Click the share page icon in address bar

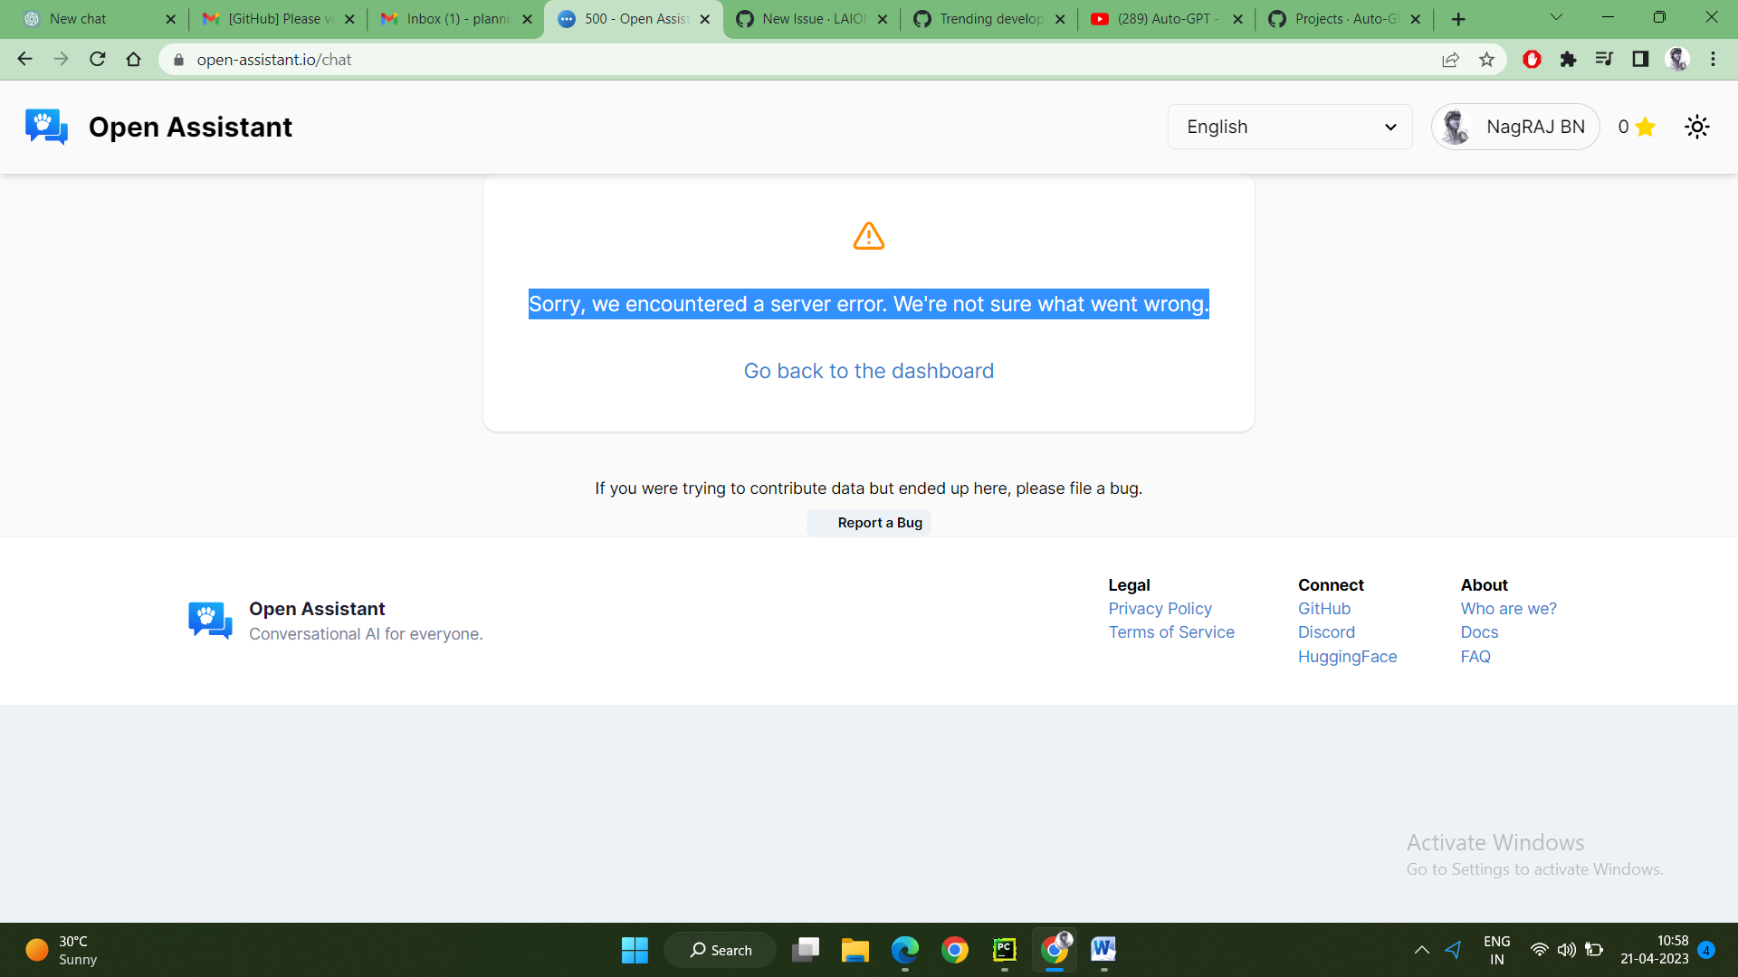click(x=1450, y=60)
